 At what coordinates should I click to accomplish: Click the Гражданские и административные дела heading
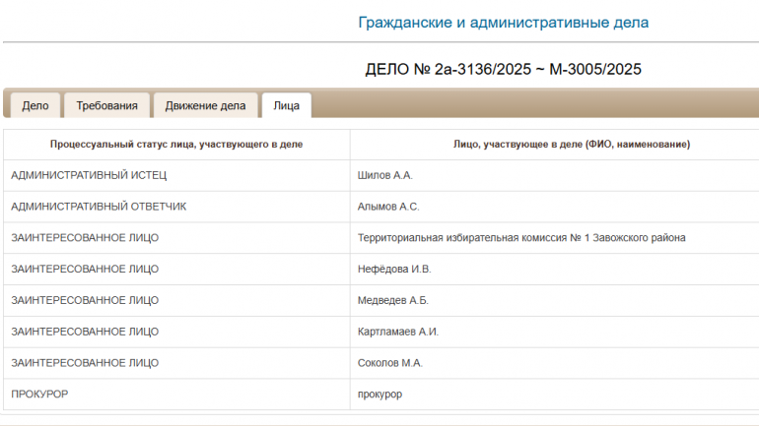503,23
